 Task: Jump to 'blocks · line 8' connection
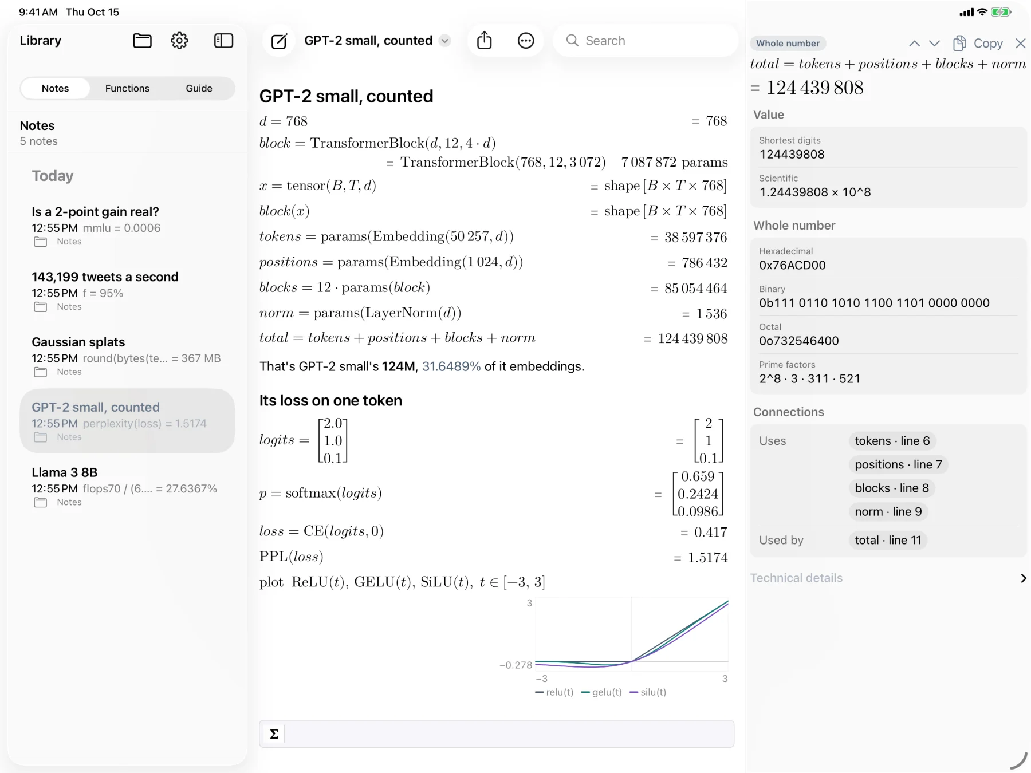pos(892,488)
